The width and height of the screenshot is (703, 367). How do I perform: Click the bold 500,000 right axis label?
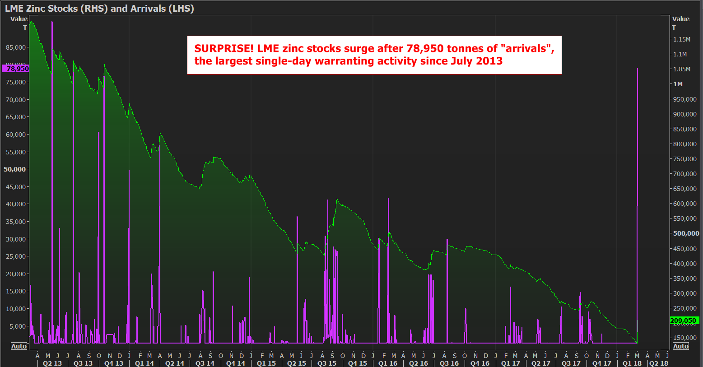pyautogui.click(x=686, y=233)
